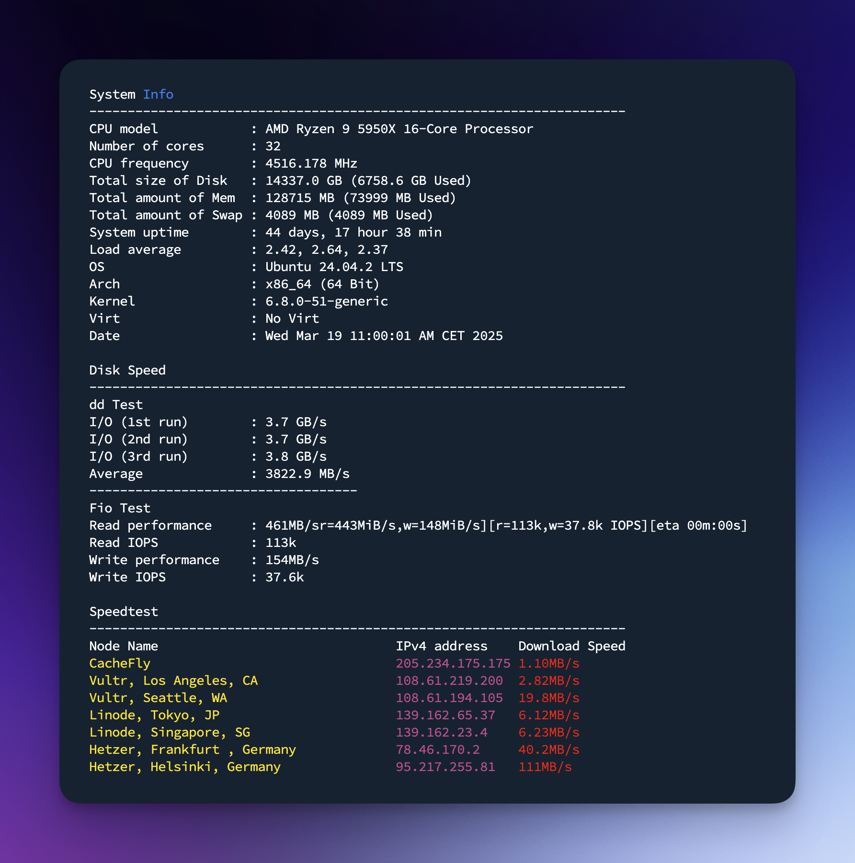This screenshot has width=855, height=863.
Task: Click the memory value '128715 MB (73999 MB Used)'
Action: pos(361,198)
